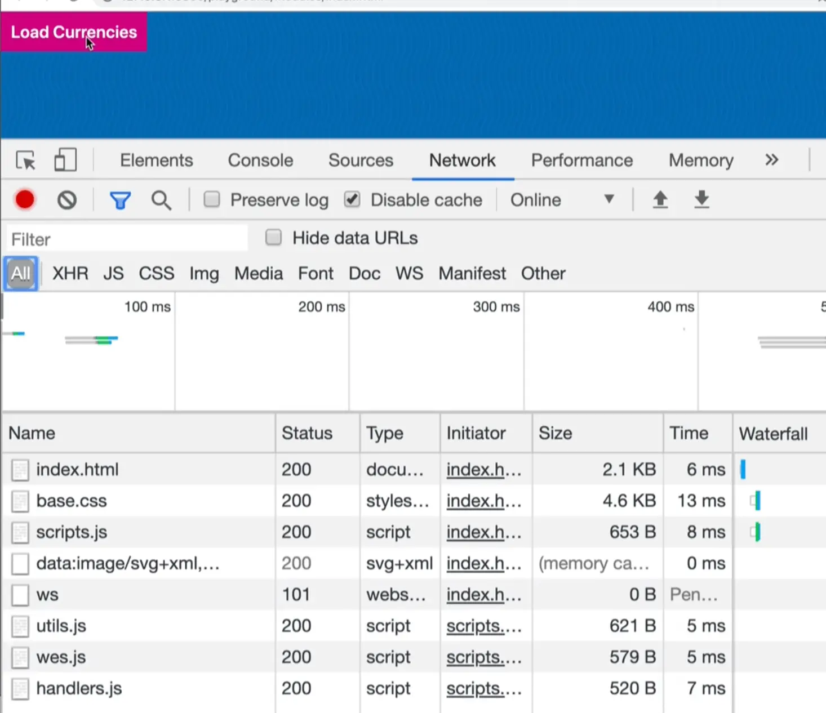This screenshot has width=826, height=713.
Task: Enable Hide data URLs
Action: (273, 237)
